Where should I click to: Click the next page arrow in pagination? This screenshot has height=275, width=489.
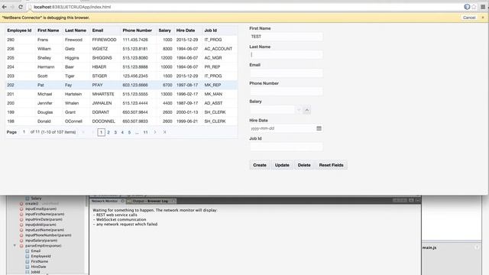point(155,132)
